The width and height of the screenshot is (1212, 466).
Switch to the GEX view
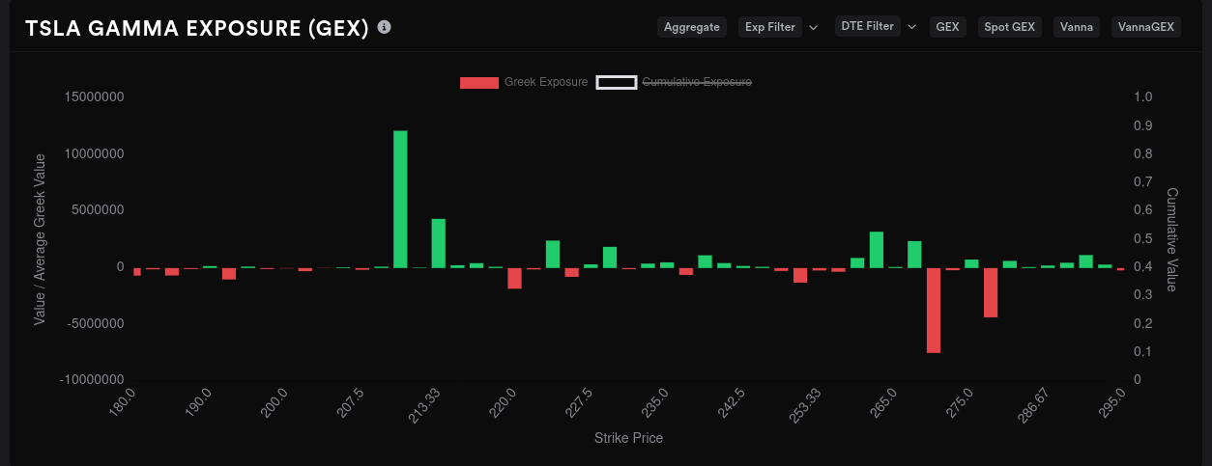pyautogui.click(x=947, y=27)
